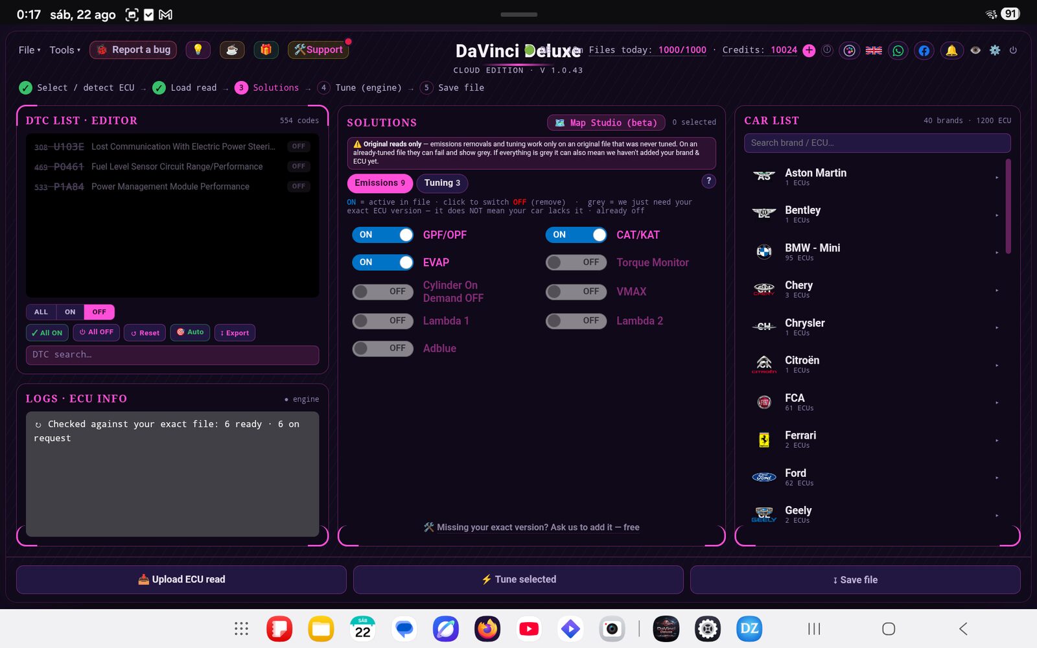Open the gift box icon
This screenshot has height=648, width=1037.
pyautogui.click(x=266, y=50)
